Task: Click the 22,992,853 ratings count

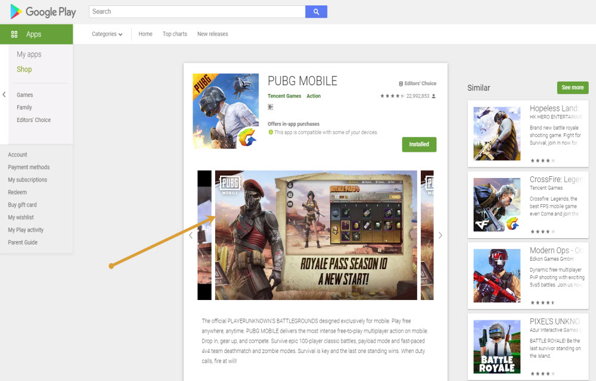Action: click(418, 96)
